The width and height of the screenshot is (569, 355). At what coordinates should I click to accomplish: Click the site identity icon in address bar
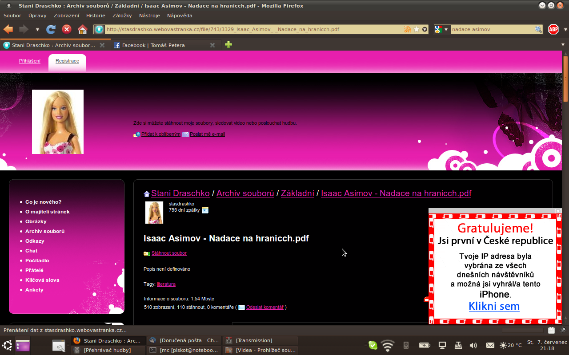click(x=99, y=29)
